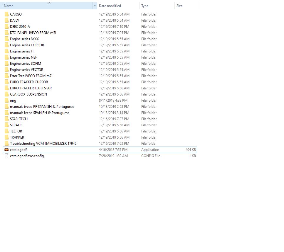Click the Engine series CURSOR folder icon
This screenshot has height=252, width=284.
(x=6, y=45)
